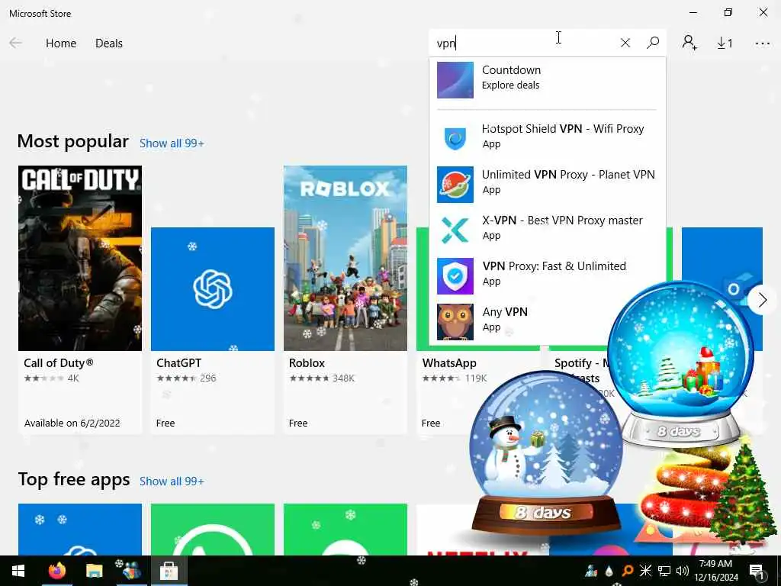Click the Call of Duty® title text
The width and height of the screenshot is (781, 586).
coord(58,362)
